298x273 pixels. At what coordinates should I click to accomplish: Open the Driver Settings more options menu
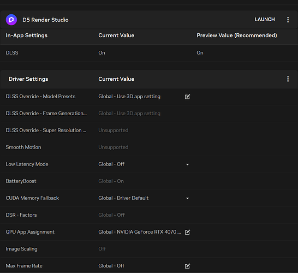(288, 79)
